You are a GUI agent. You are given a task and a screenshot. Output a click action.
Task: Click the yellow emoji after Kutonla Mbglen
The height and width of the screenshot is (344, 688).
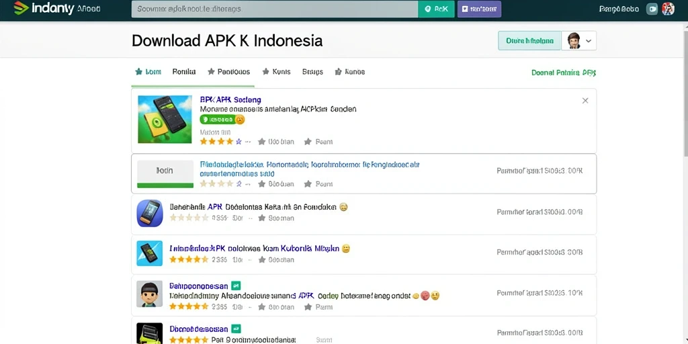pos(346,249)
